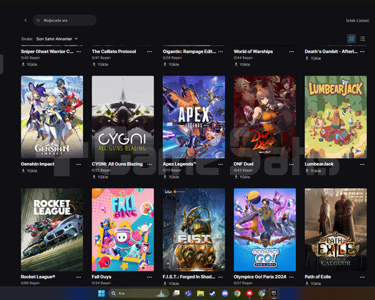Open options menu for LumbearJack

coord(362,164)
